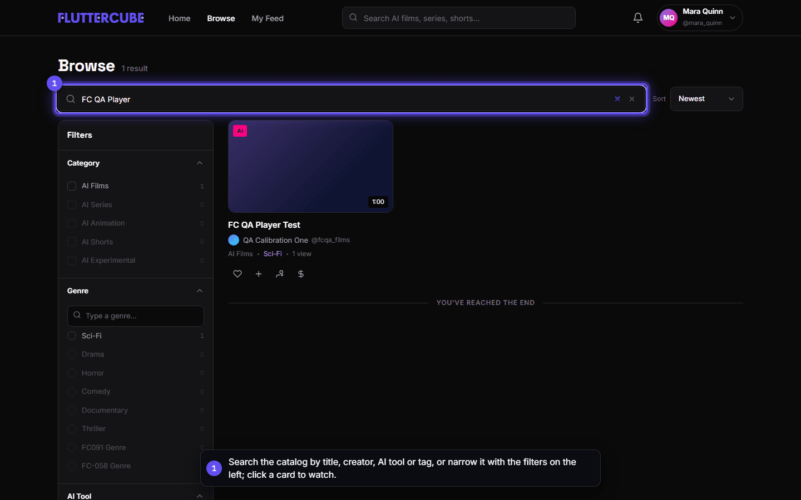This screenshot has width=801, height=500.
Task: Click the FLUTTERCUBE logo
Action: pyautogui.click(x=101, y=18)
